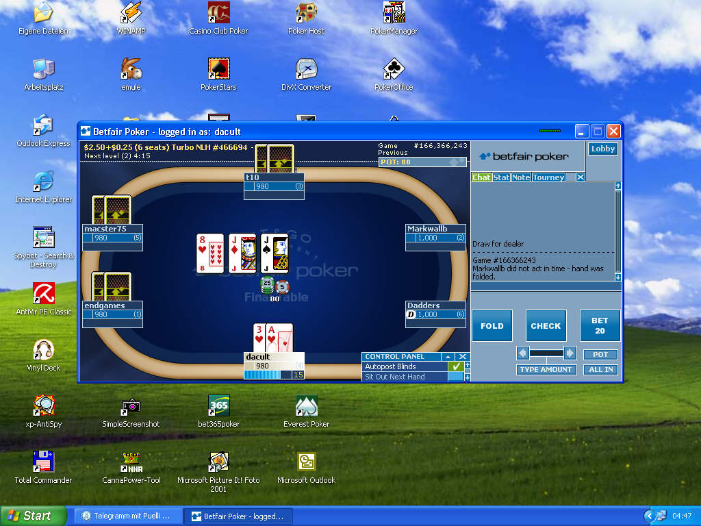Click the Control Panel list's up arrow

(467, 365)
